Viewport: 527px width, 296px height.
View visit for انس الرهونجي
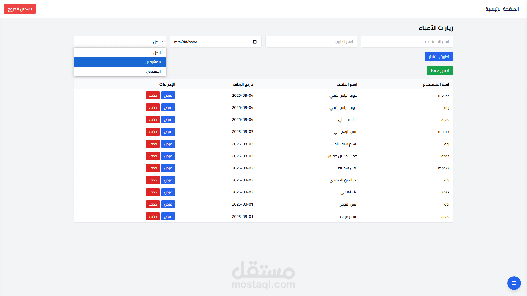coord(168,132)
